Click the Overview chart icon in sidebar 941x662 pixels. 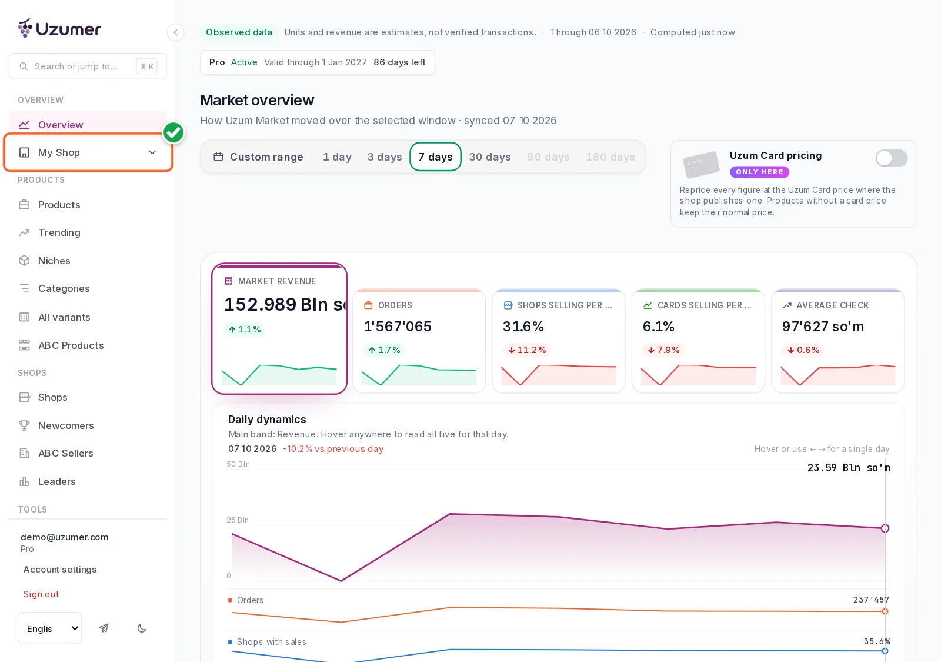[24, 125]
